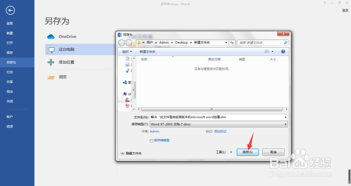Click the back navigation button in the dialog

(x=121, y=43)
